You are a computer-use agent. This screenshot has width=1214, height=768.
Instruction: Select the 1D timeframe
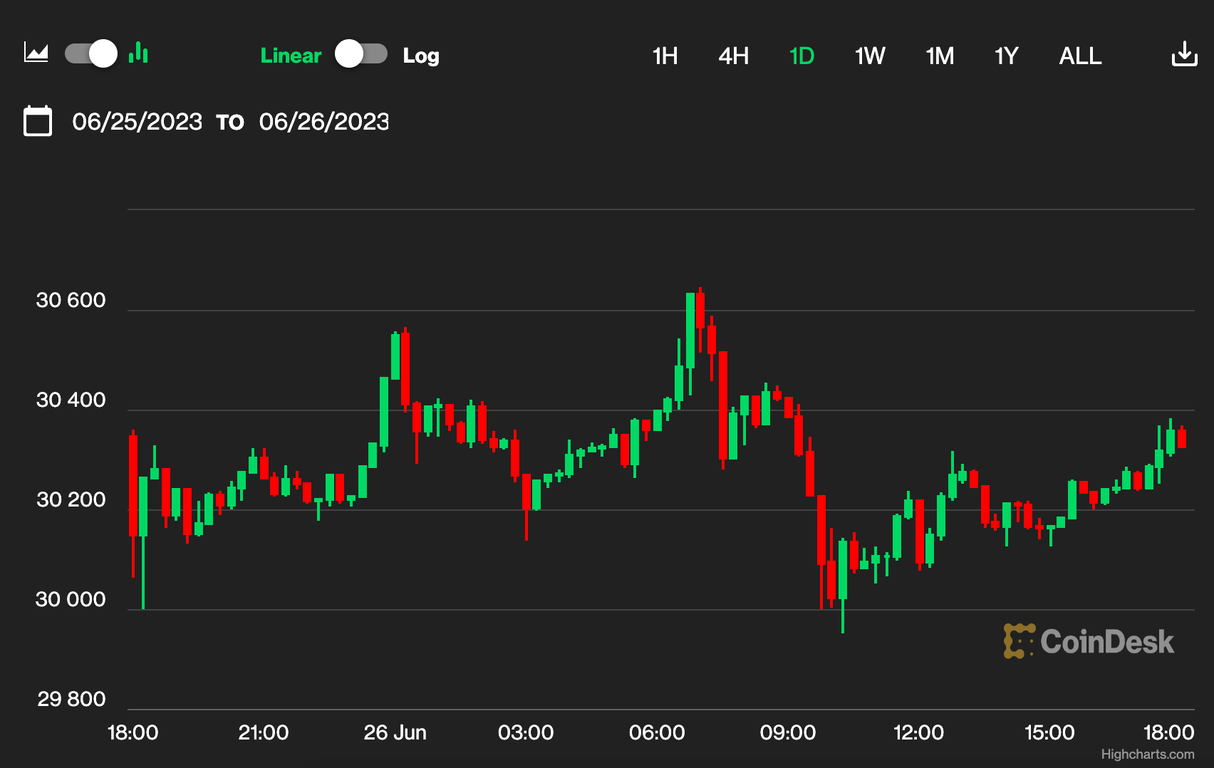801,56
